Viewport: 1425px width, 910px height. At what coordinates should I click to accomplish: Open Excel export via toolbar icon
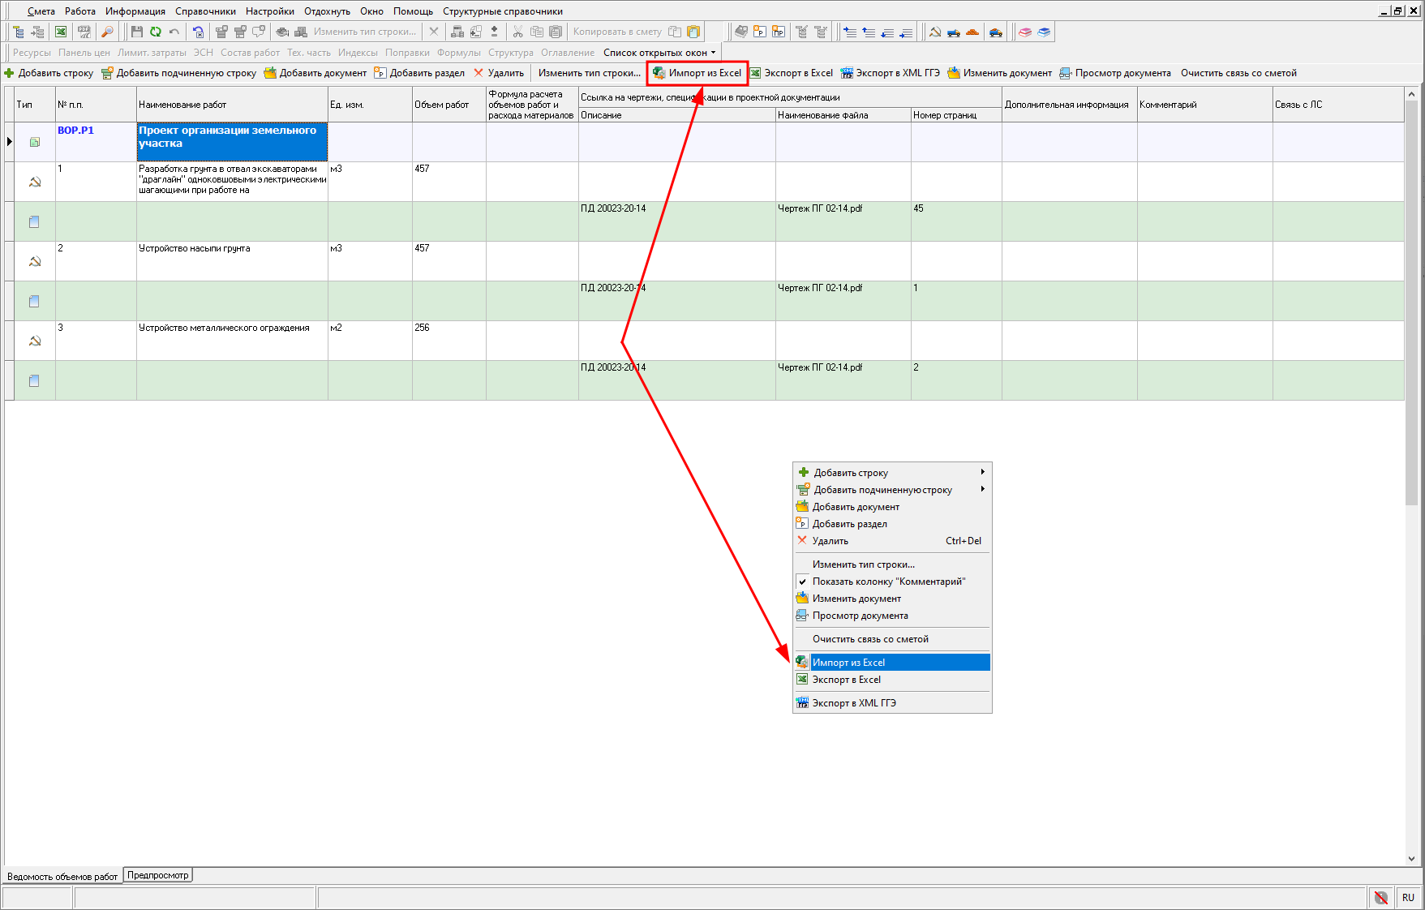coord(61,32)
